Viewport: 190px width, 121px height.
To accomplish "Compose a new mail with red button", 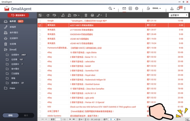I will click(x=18, y=15).
